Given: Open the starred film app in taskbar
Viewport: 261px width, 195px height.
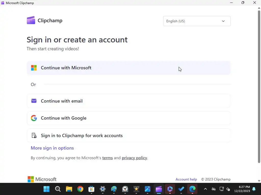Looking at the screenshot, I should tap(136, 189).
